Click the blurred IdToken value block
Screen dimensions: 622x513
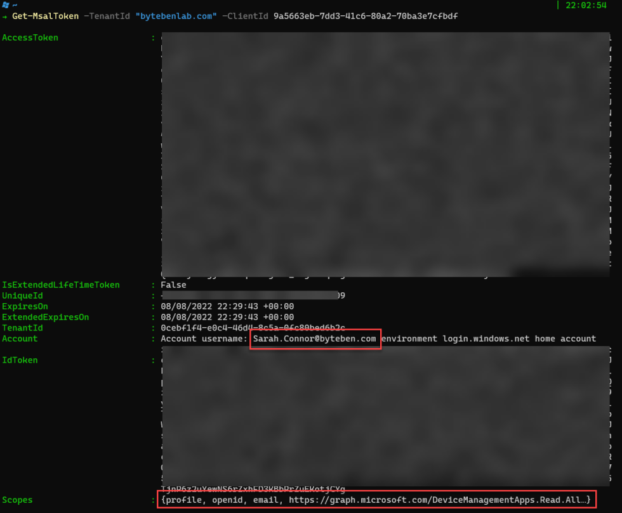pos(385,416)
